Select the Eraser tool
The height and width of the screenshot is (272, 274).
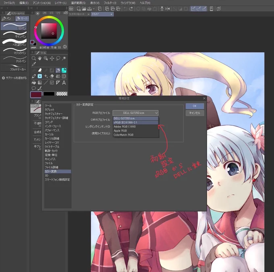pyautogui.click(x=52, y=76)
